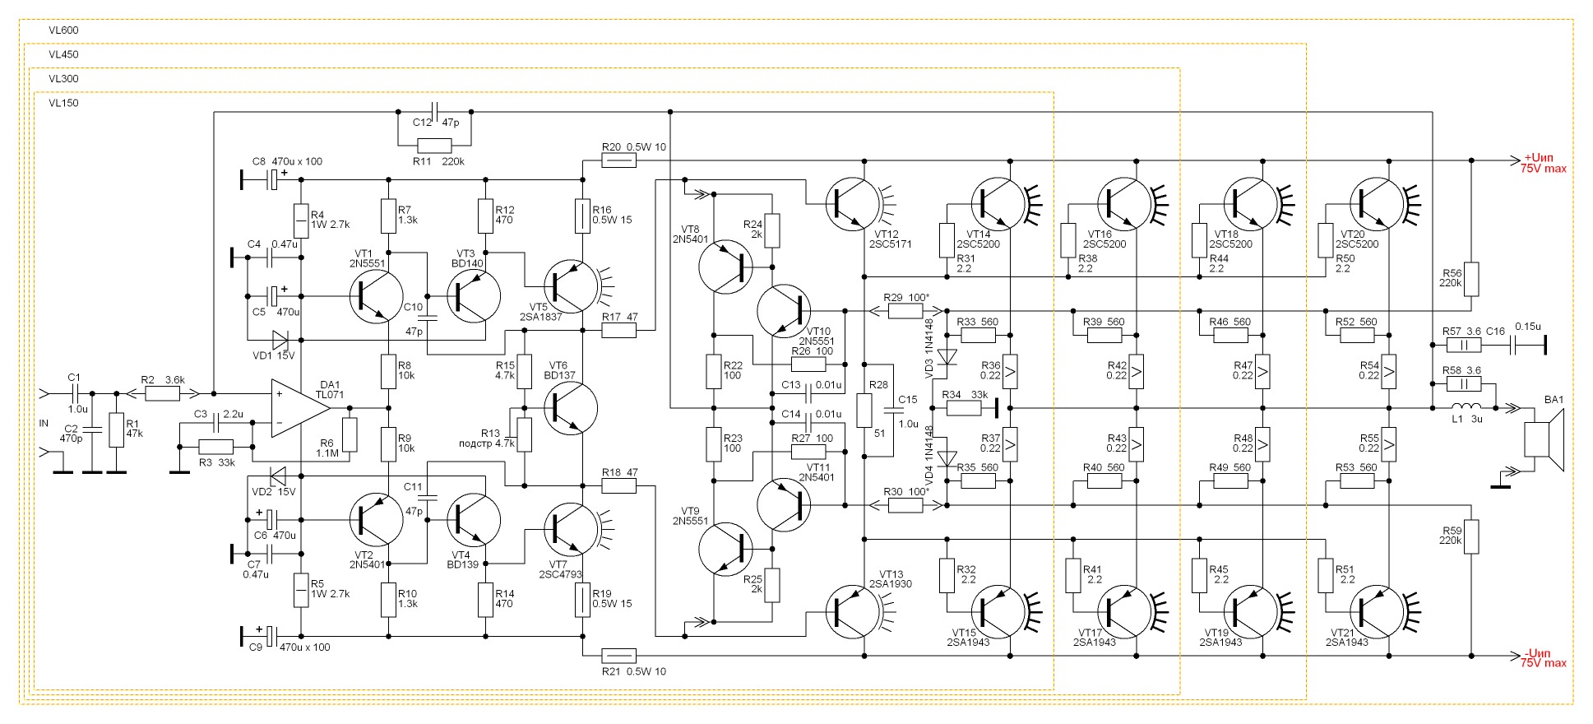Click the VD3 1N4148 diode symbol
Image resolution: width=1593 pixels, height=724 pixels.
[947, 357]
